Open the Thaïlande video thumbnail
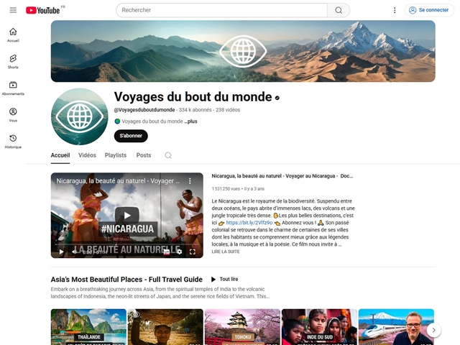Image resolution: width=460 pixels, height=345 pixels. pos(88,327)
